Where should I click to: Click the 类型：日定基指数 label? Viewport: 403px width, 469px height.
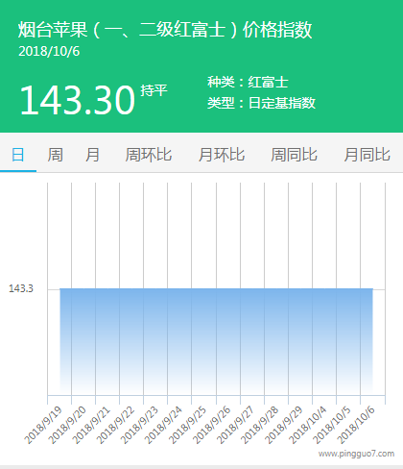(261, 103)
